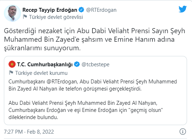Click the @RTErdogan handle in header
Screen dimensions: 192x139
[x=101, y=10]
